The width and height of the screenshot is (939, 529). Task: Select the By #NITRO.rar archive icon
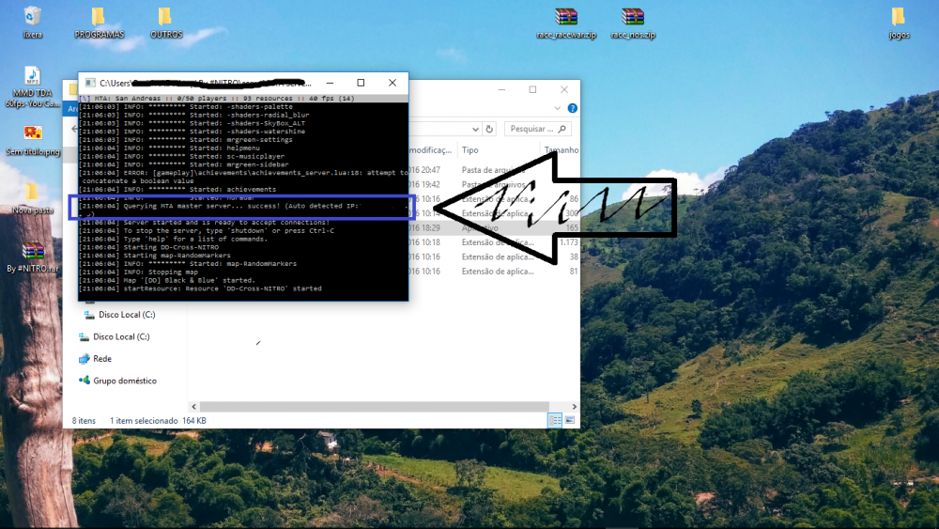tap(33, 252)
